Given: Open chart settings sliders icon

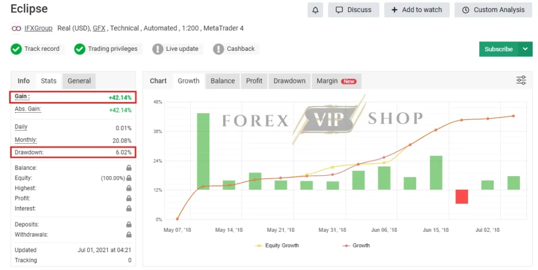Looking at the screenshot, I should click(521, 80).
